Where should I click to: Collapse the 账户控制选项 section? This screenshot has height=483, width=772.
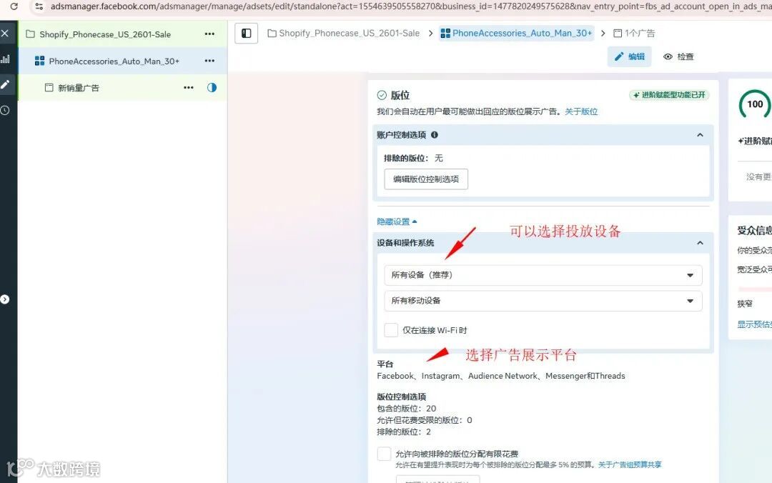700,135
